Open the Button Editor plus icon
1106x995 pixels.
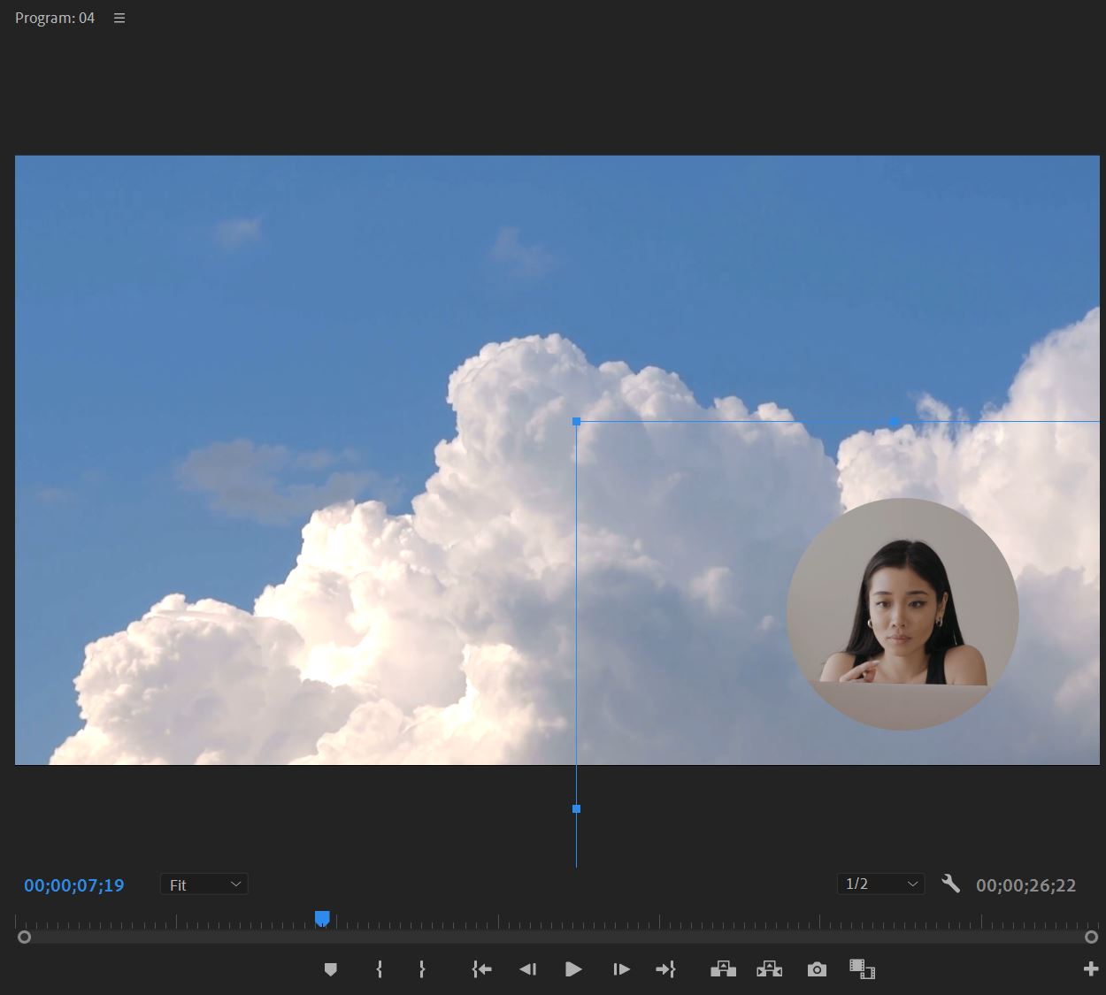coord(1090,969)
